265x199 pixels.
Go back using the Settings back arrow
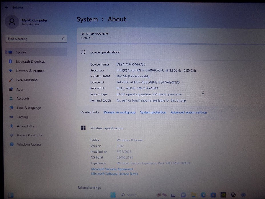click(x=6, y=7)
